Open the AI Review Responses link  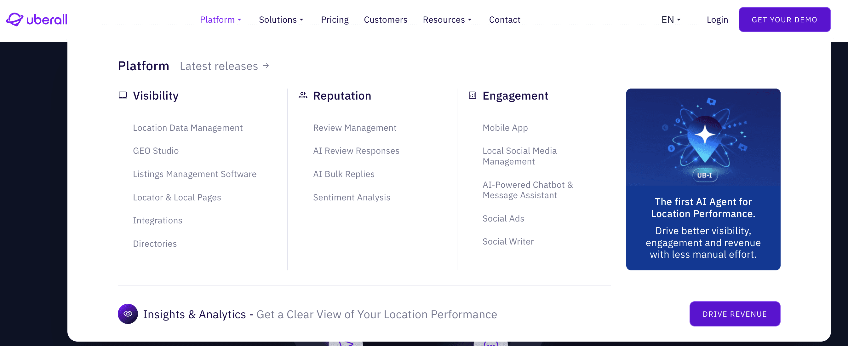356,151
